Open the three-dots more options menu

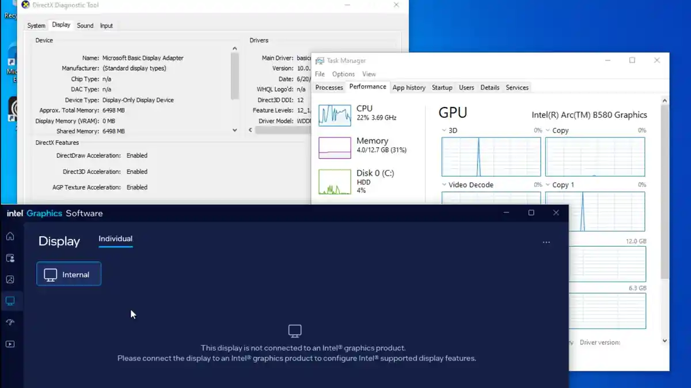tap(546, 243)
